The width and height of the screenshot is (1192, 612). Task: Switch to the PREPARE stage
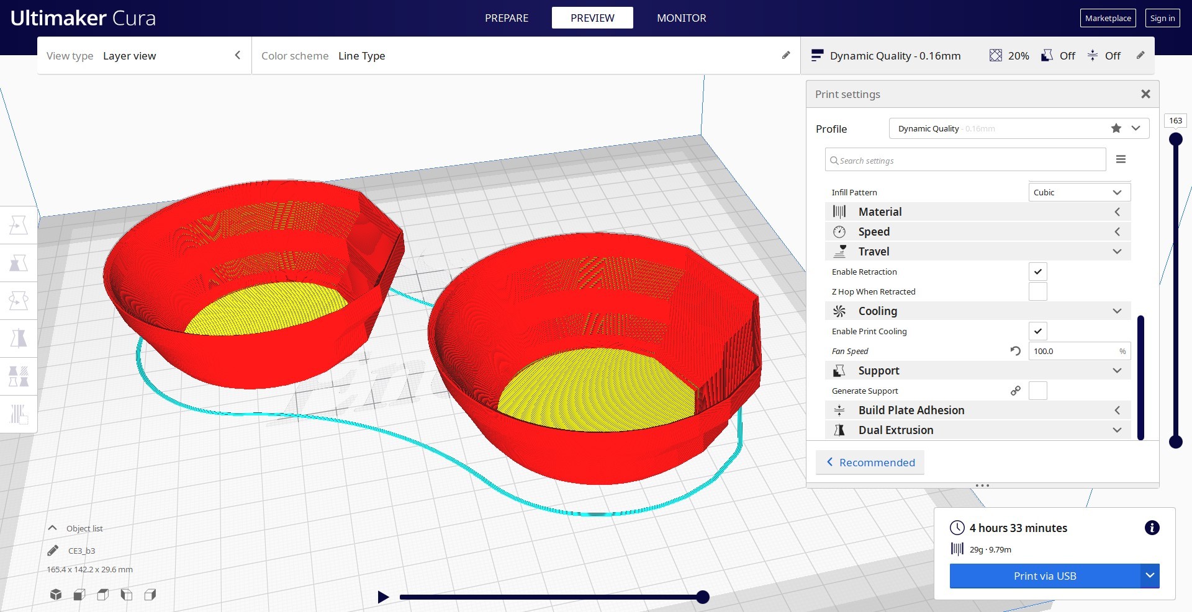pyautogui.click(x=507, y=18)
